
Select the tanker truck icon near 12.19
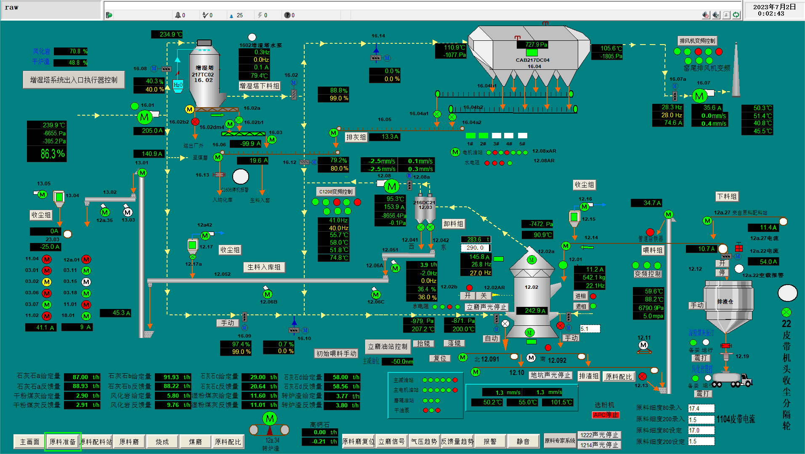click(x=732, y=380)
